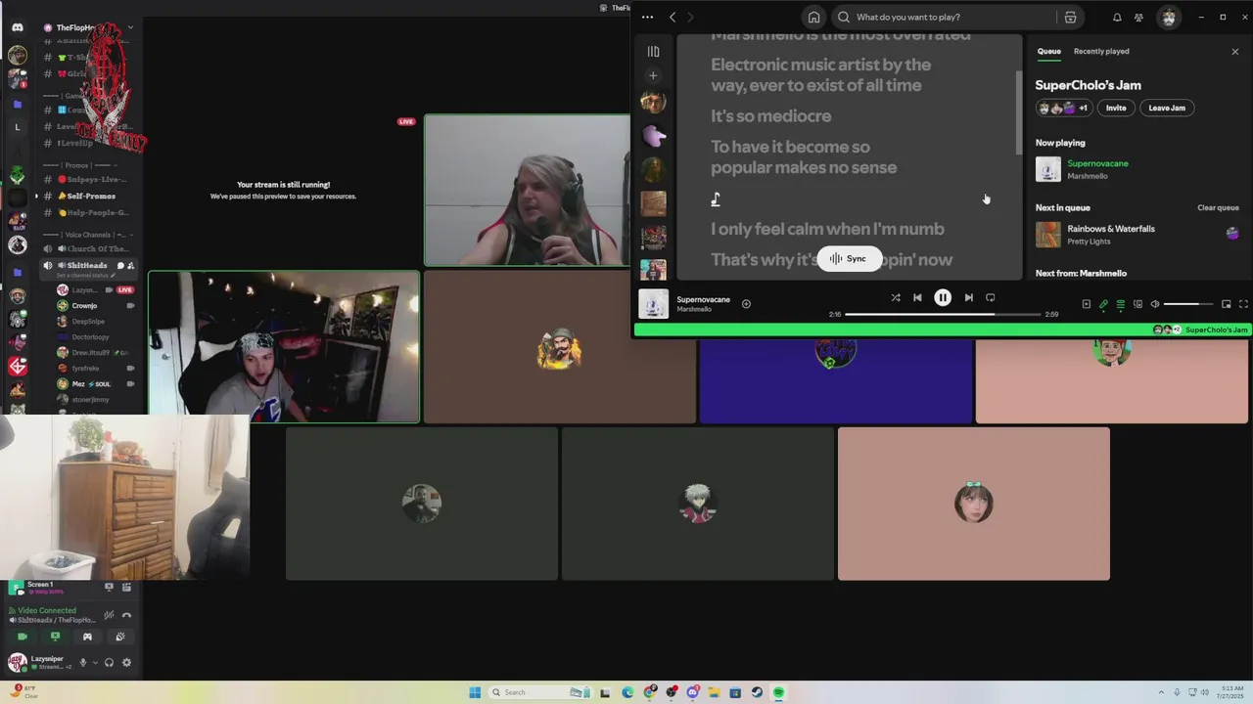Open stream settings icon beside Screen 1
The height and width of the screenshot is (704, 1253).
(x=126, y=587)
